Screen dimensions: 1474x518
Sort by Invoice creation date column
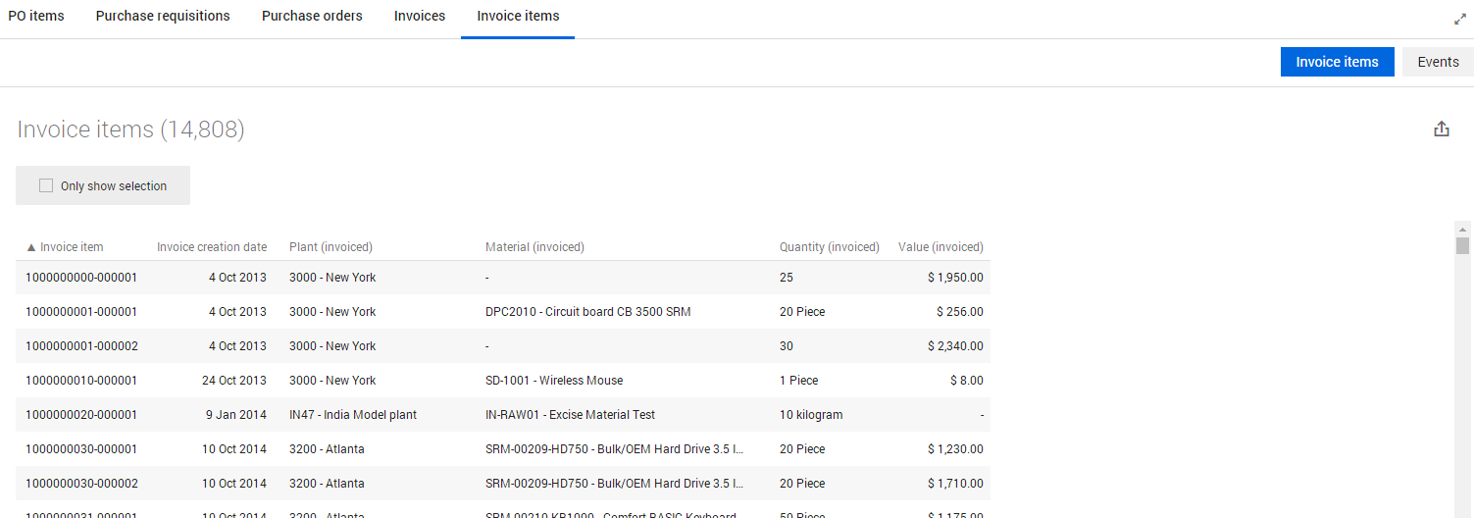point(211,247)
